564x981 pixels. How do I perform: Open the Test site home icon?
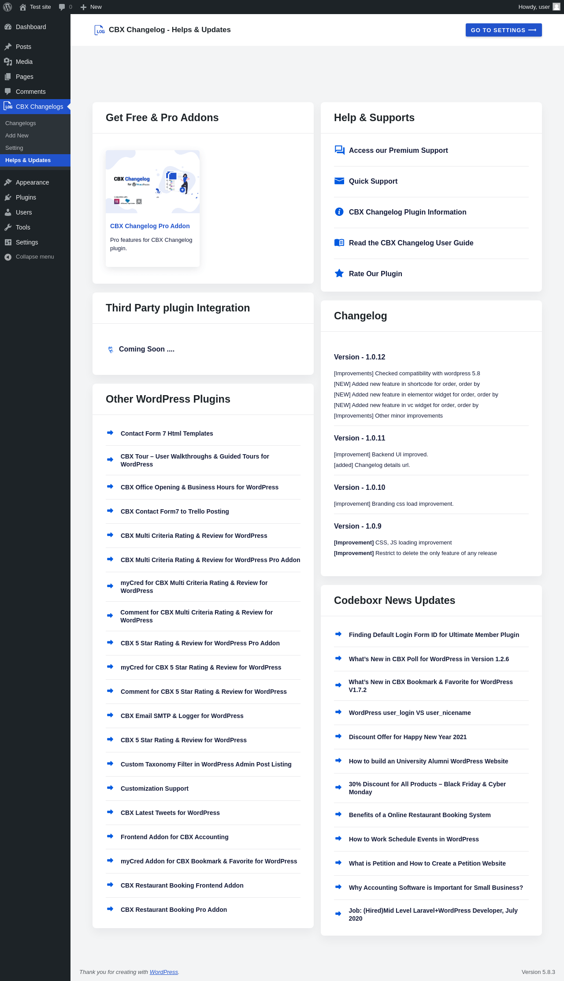(x=23, y=7)
